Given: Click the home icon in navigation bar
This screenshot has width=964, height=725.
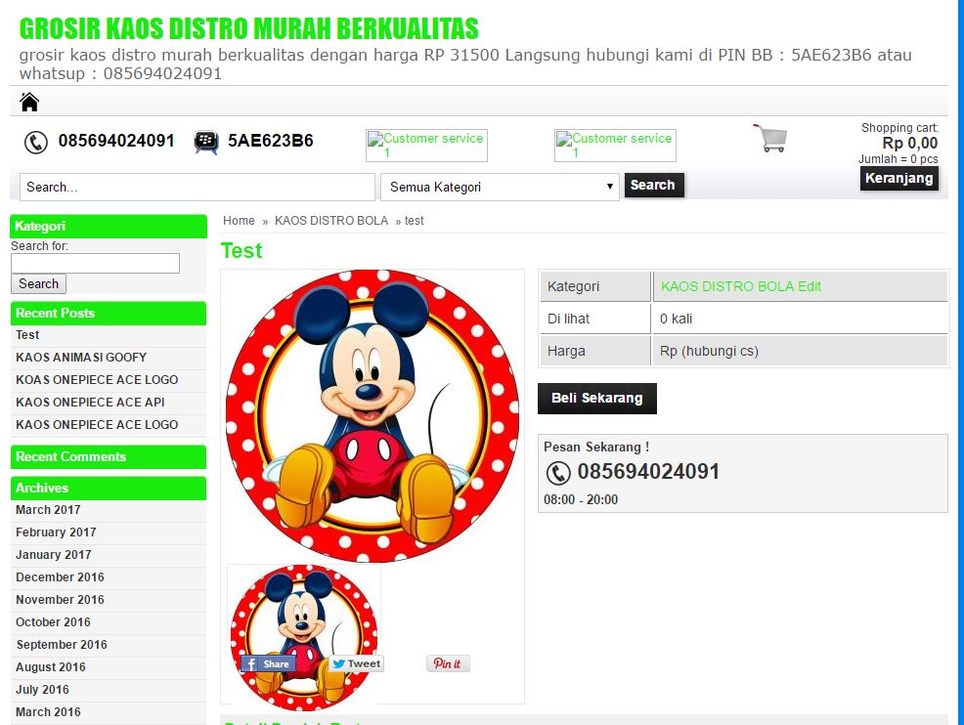Looking at the screenshot, I should (x=29, y=102).
